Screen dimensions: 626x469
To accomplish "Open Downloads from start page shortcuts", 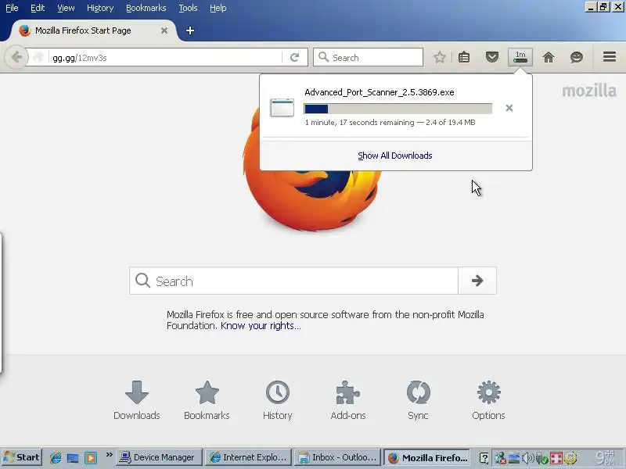I will pos(136,400).
